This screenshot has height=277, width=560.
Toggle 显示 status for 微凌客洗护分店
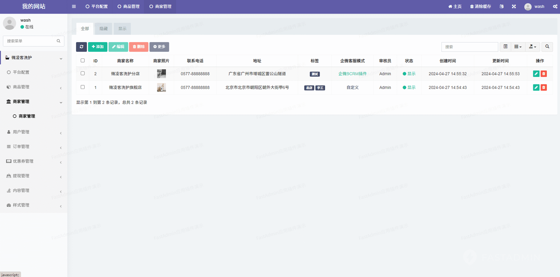tap(409, 74)
